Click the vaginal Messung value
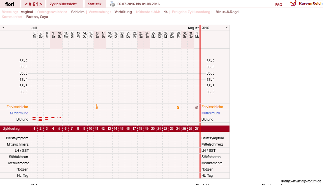Viewport: 323px width, 185px height. point(27,12)
